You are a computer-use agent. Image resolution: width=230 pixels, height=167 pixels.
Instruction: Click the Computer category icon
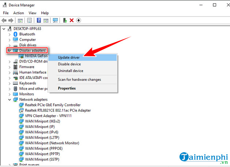[15, 40]
